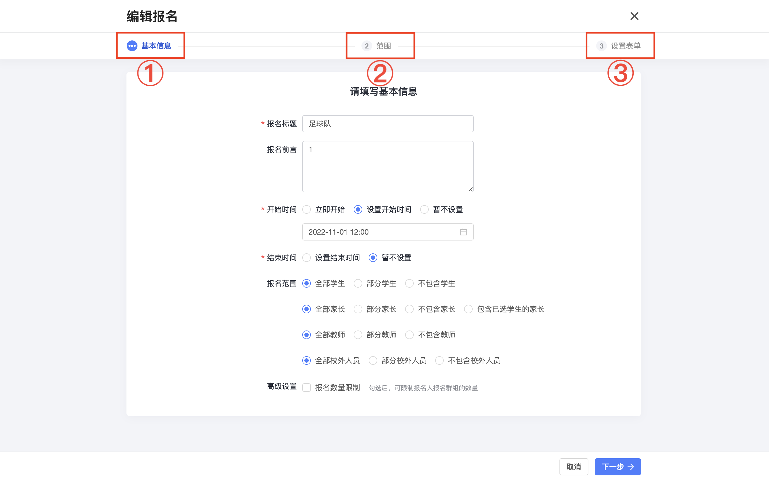Click the 取消 button
The height and width of the screenshot is (481, 769).
pos(574,467)
